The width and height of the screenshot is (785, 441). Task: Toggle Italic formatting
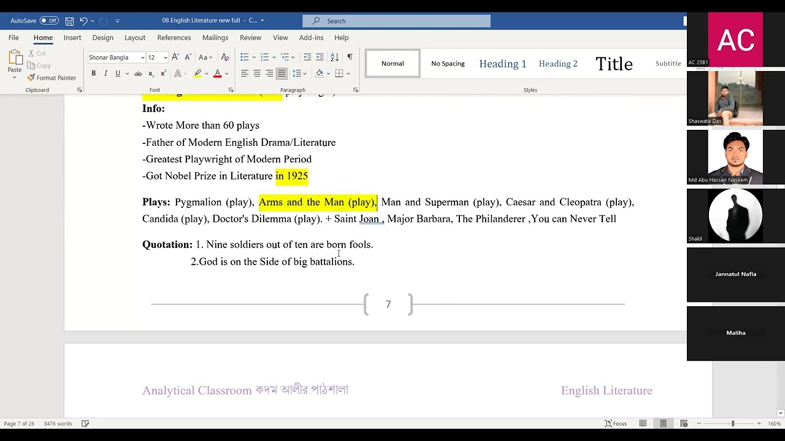click(x=105, y=73)
